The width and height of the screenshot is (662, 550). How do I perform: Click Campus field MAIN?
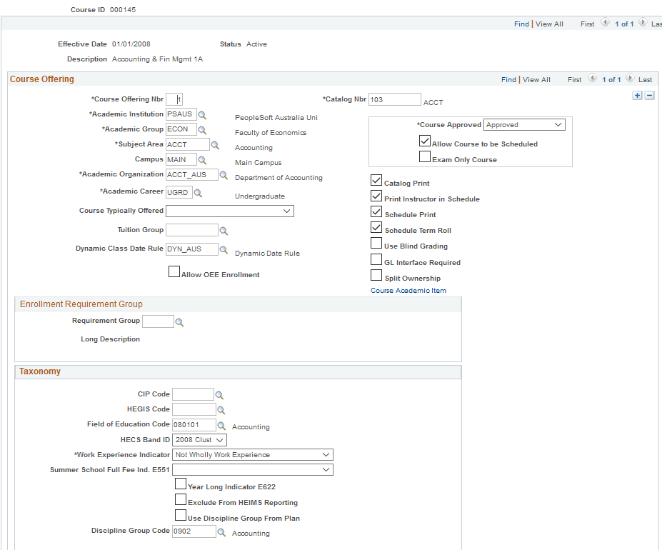click(181, 159)
